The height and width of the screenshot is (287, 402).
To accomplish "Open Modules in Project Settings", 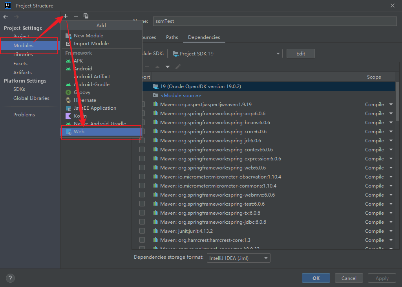I will pos(30,46).
